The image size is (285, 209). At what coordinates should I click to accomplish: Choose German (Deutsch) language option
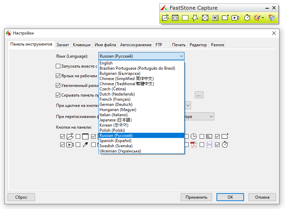coord(141,104)
